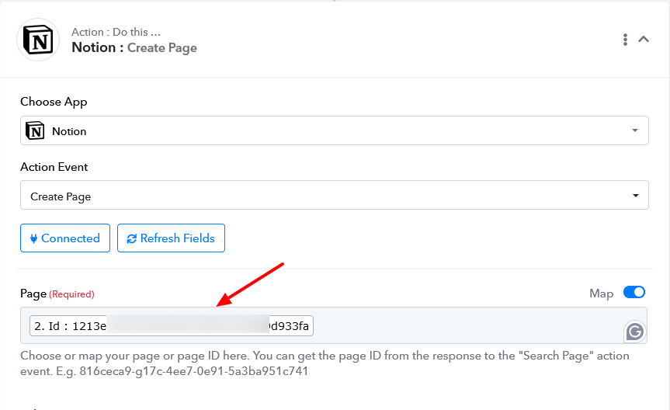Viewport: 670px width, 410px height.
Task: Select the mapped '2. Id : 1213e' tag
Action: 172,326
